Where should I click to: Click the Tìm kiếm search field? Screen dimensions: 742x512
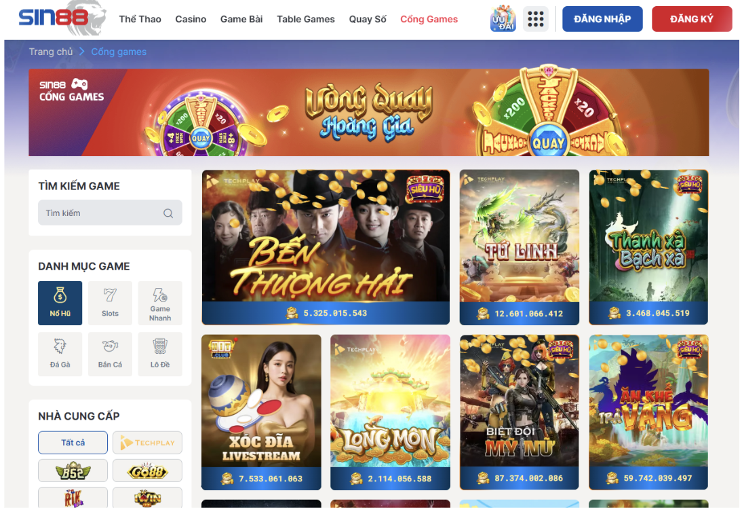tap(111, 213)
